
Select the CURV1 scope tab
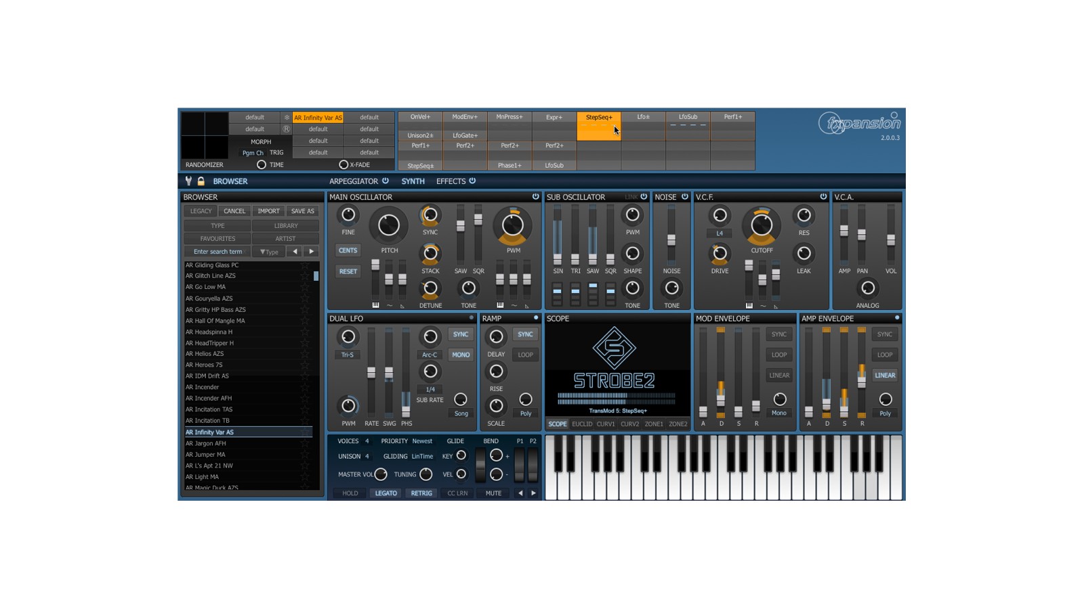click(606, 424)
